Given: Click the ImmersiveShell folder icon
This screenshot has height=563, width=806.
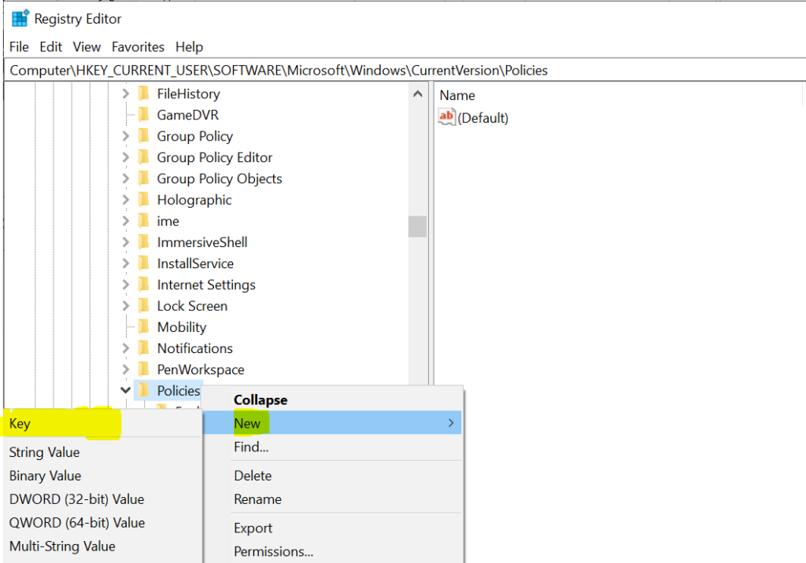Looking at the screenshot, I should point(144,242).
